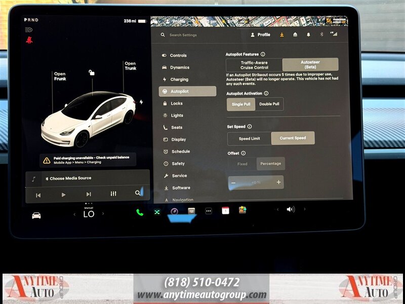The width and height of the screenshot is (405, 304).
Task: Enable Double Pull autopilot activation
Action: point(269,104)
